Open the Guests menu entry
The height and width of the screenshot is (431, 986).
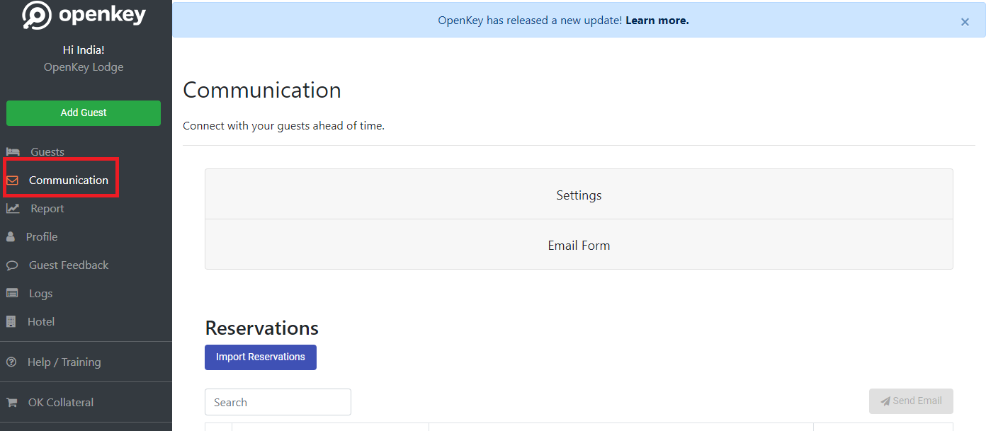coord(47,151)
